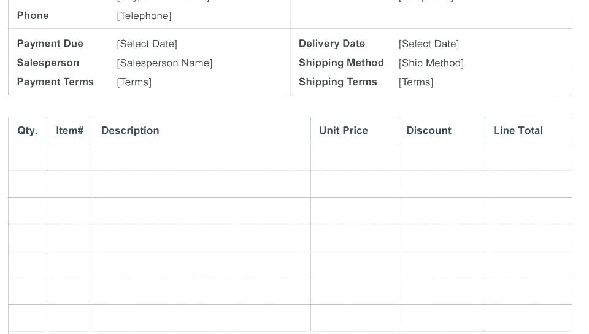The image size is (589, 334).
Task: Select the [Salesperson Name] placeholder
Action: tap(164, 63)
